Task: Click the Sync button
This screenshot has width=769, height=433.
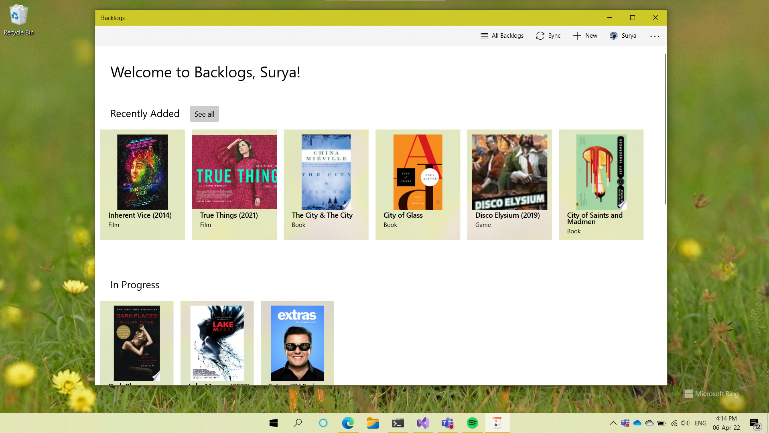Action: (x=548, y=36)
